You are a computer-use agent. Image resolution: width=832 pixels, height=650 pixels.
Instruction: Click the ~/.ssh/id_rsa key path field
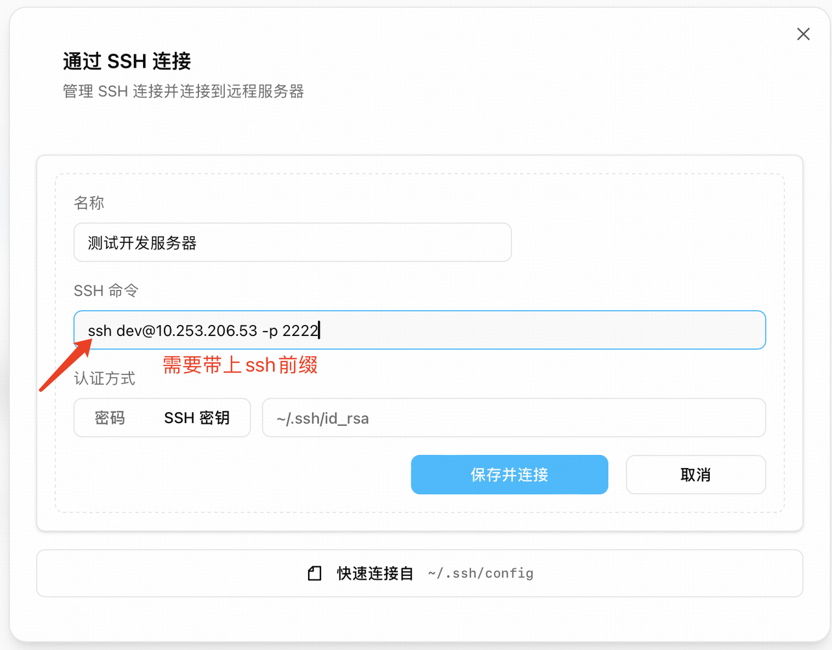click(x=513, y=418)
